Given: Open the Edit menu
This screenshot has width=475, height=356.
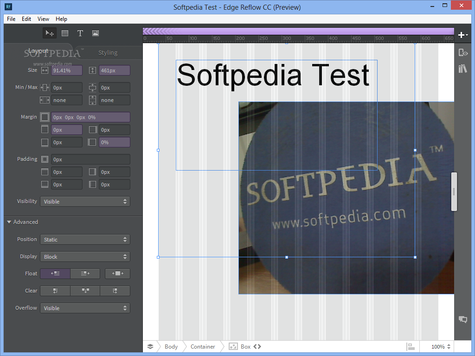Looking at the screenshot, I should click(26, 19).
